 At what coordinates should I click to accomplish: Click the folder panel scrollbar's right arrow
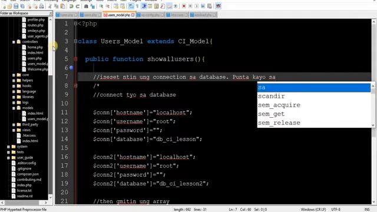point(46,203)
